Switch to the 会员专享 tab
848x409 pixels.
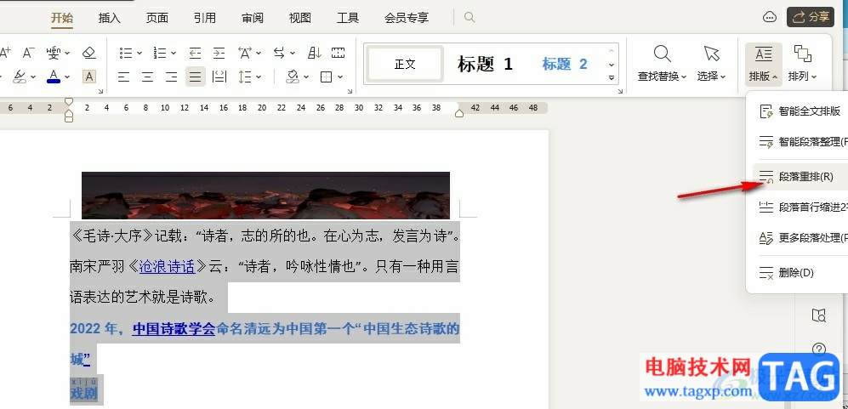click(407, 18)
